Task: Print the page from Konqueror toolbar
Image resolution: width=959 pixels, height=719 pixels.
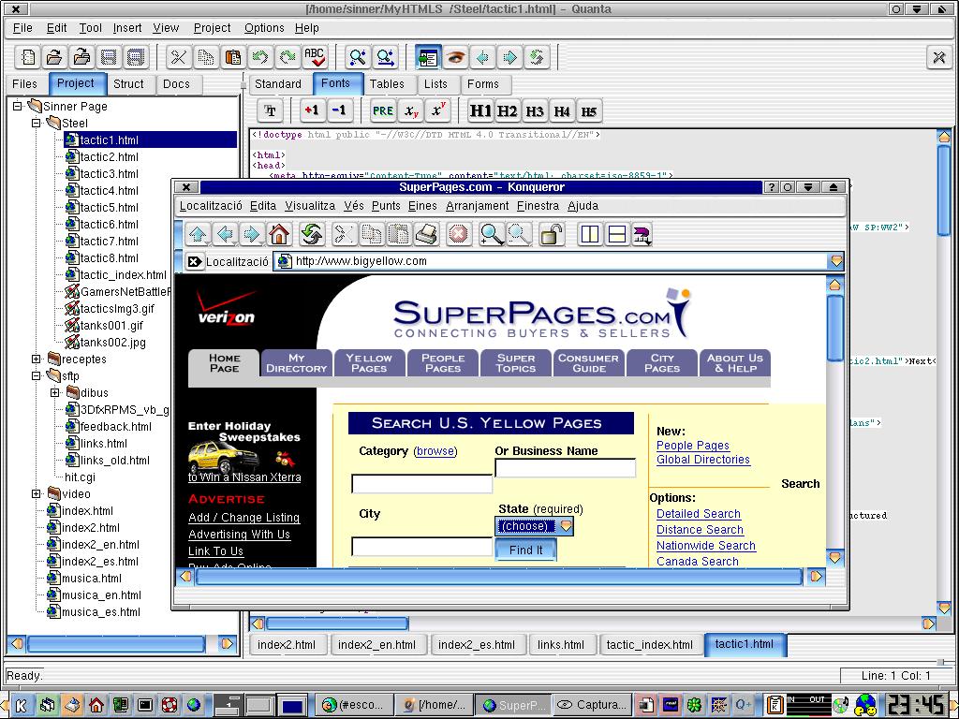Action: point(426,234)
